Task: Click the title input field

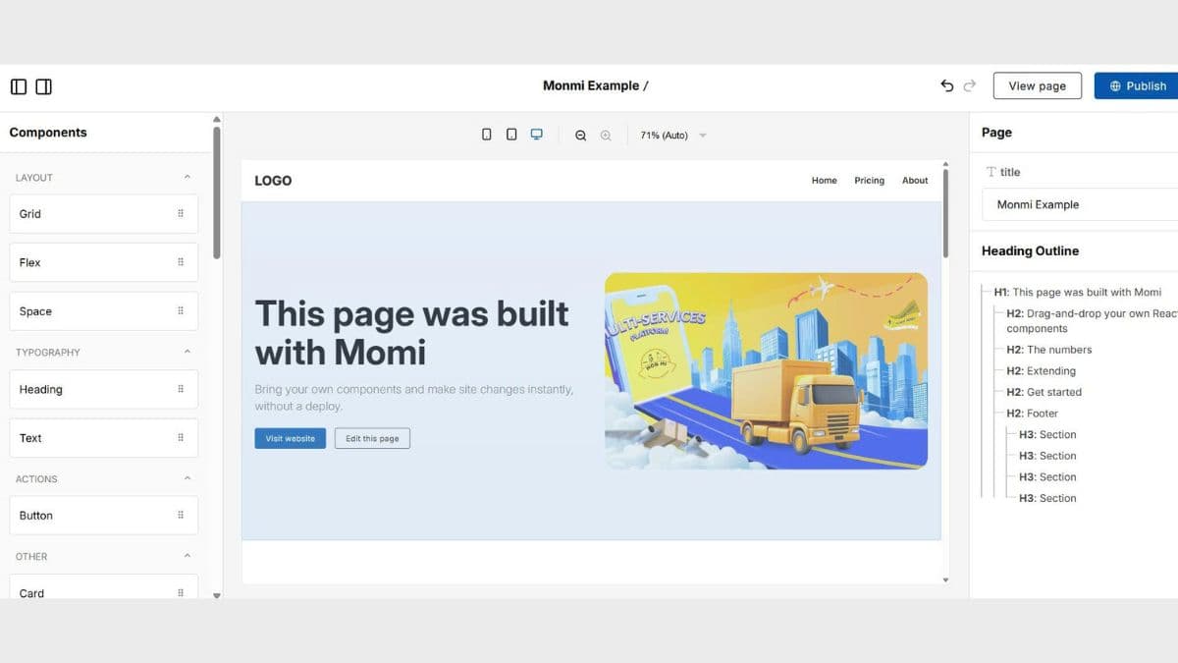Action: point(1080,204)
